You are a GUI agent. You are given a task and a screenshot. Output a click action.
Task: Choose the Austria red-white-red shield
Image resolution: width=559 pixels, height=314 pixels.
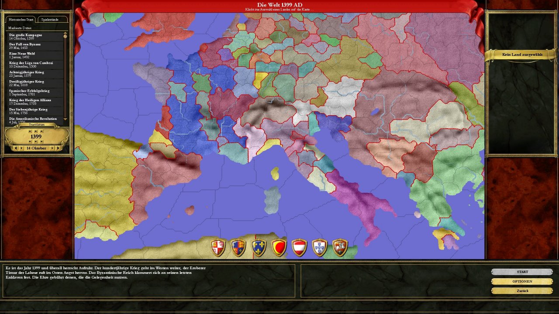tap(300, 248)
